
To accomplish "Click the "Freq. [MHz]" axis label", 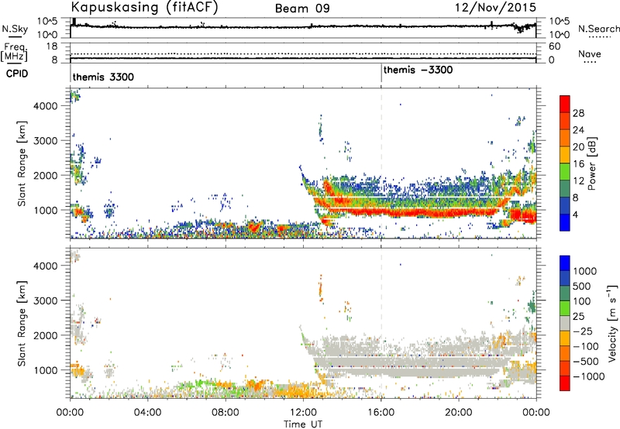I will (x=15, y=52).
